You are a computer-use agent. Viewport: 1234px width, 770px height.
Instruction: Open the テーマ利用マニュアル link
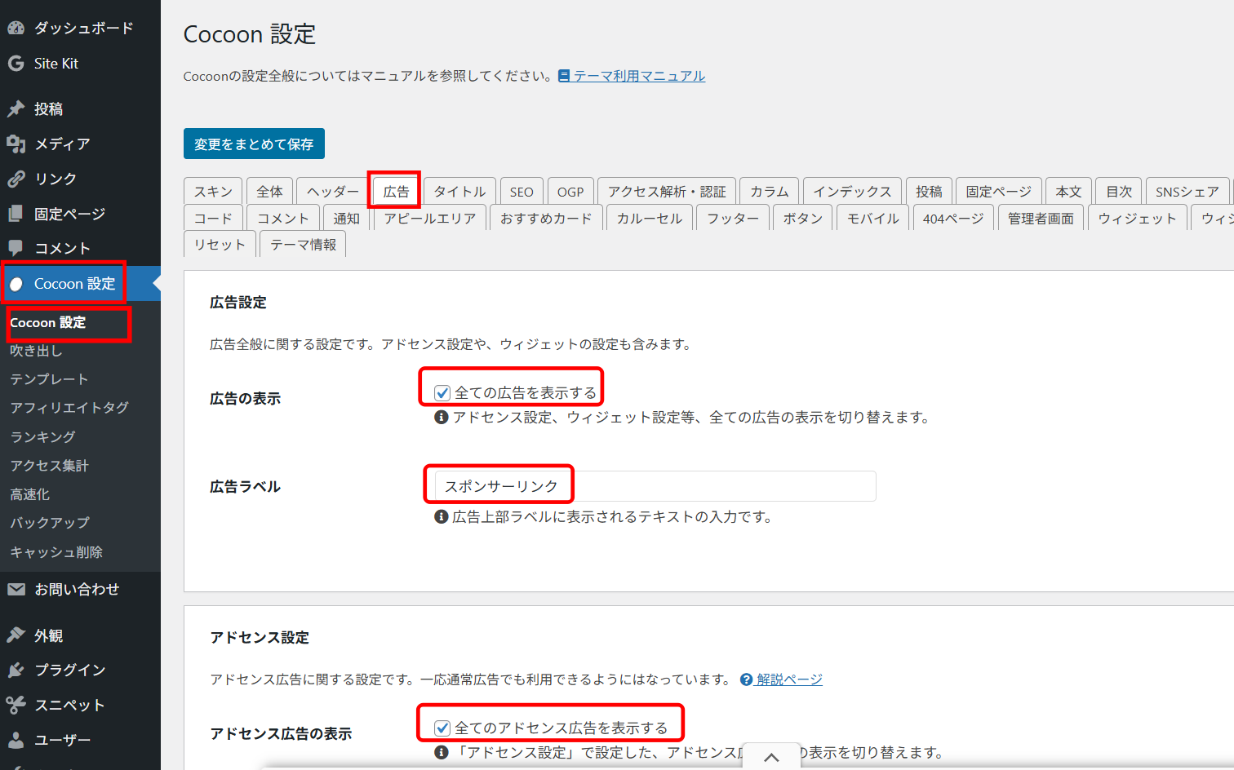[638, 76]
